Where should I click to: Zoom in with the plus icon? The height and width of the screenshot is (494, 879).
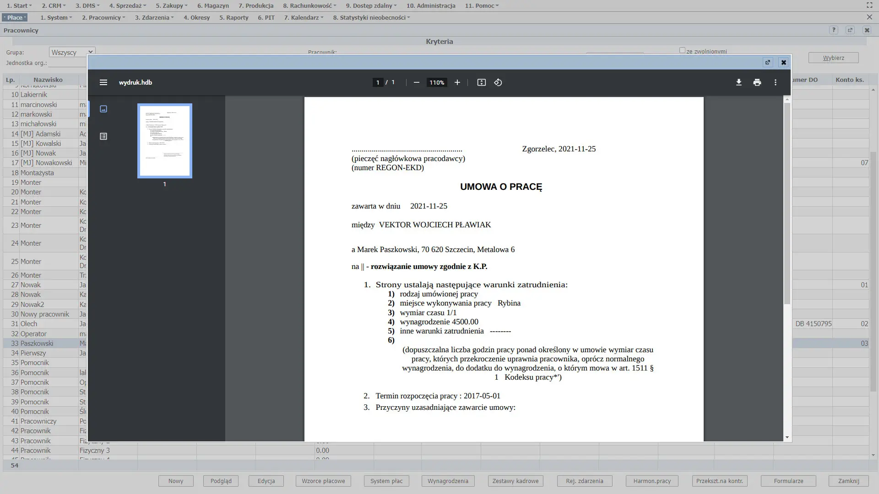click(x=457, y=82)
